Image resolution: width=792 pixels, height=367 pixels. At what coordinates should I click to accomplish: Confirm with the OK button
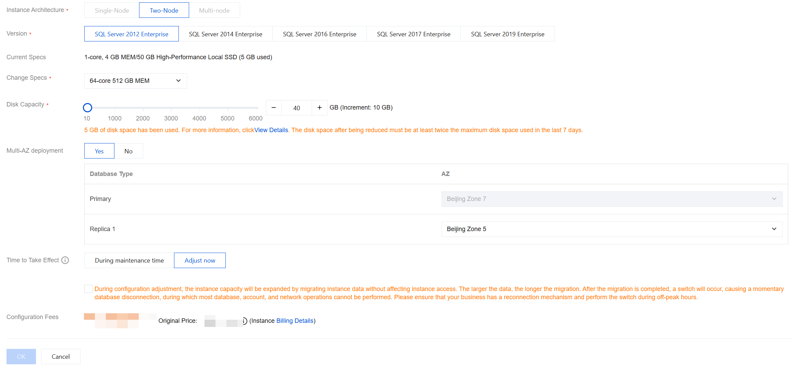point(21,357)
